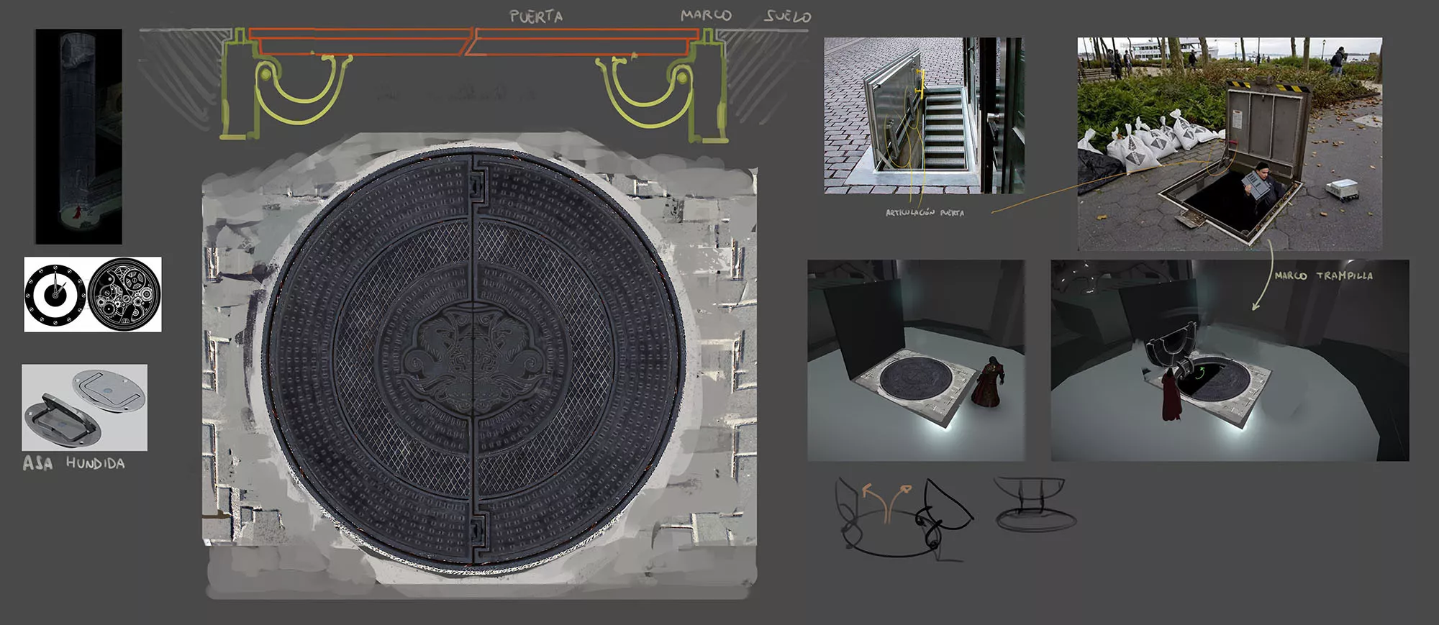The height and width of the screenshot is (625, 1439).
Task: Open the sunken handle reference image
Action: pos(84,407)
